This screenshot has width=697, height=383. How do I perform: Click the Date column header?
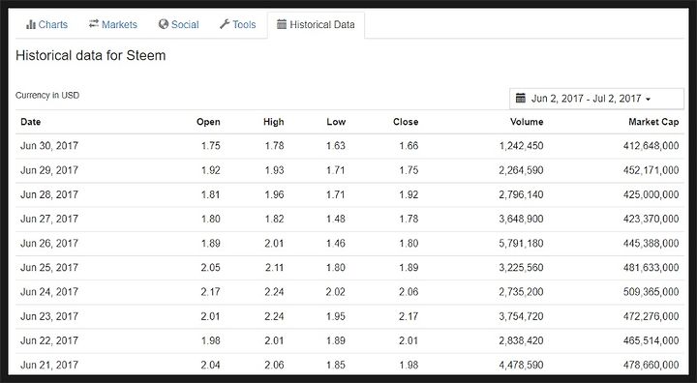(x=31, y=122)
